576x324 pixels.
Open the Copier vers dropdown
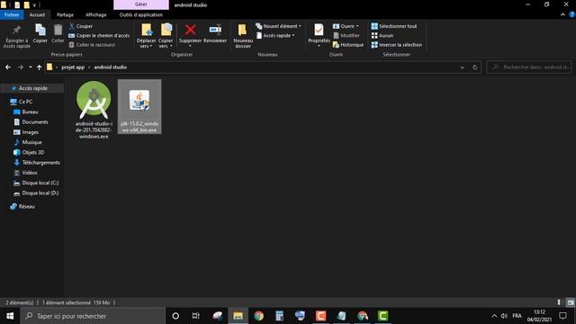(x=166, y=36)
